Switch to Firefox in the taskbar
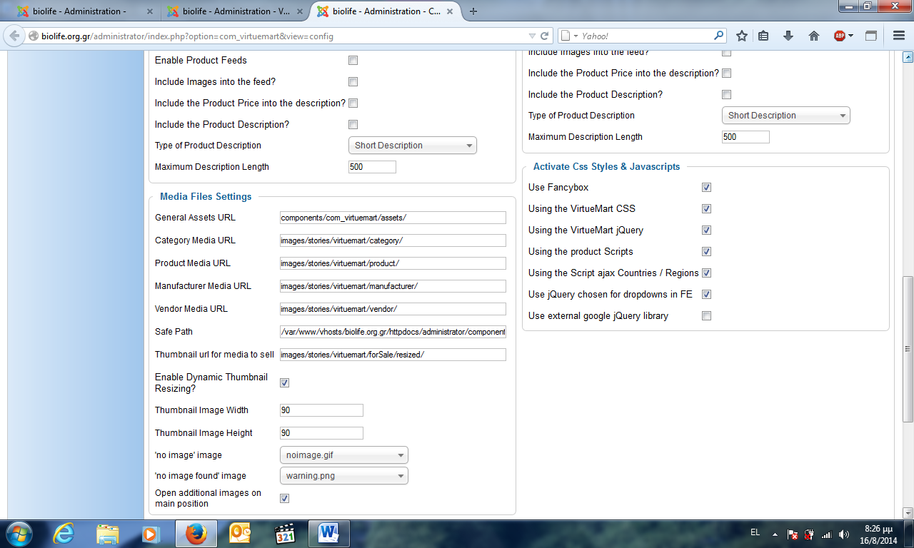The height and width of the screenshot is (548, 914). pyautogui.click(x=196, y=534)
